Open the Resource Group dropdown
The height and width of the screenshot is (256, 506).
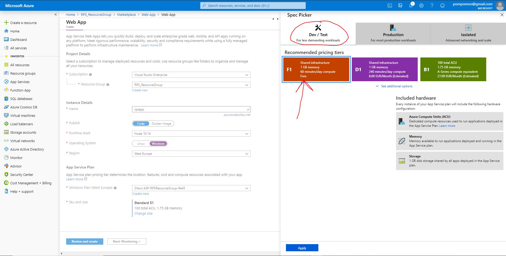tap(191, 85)
